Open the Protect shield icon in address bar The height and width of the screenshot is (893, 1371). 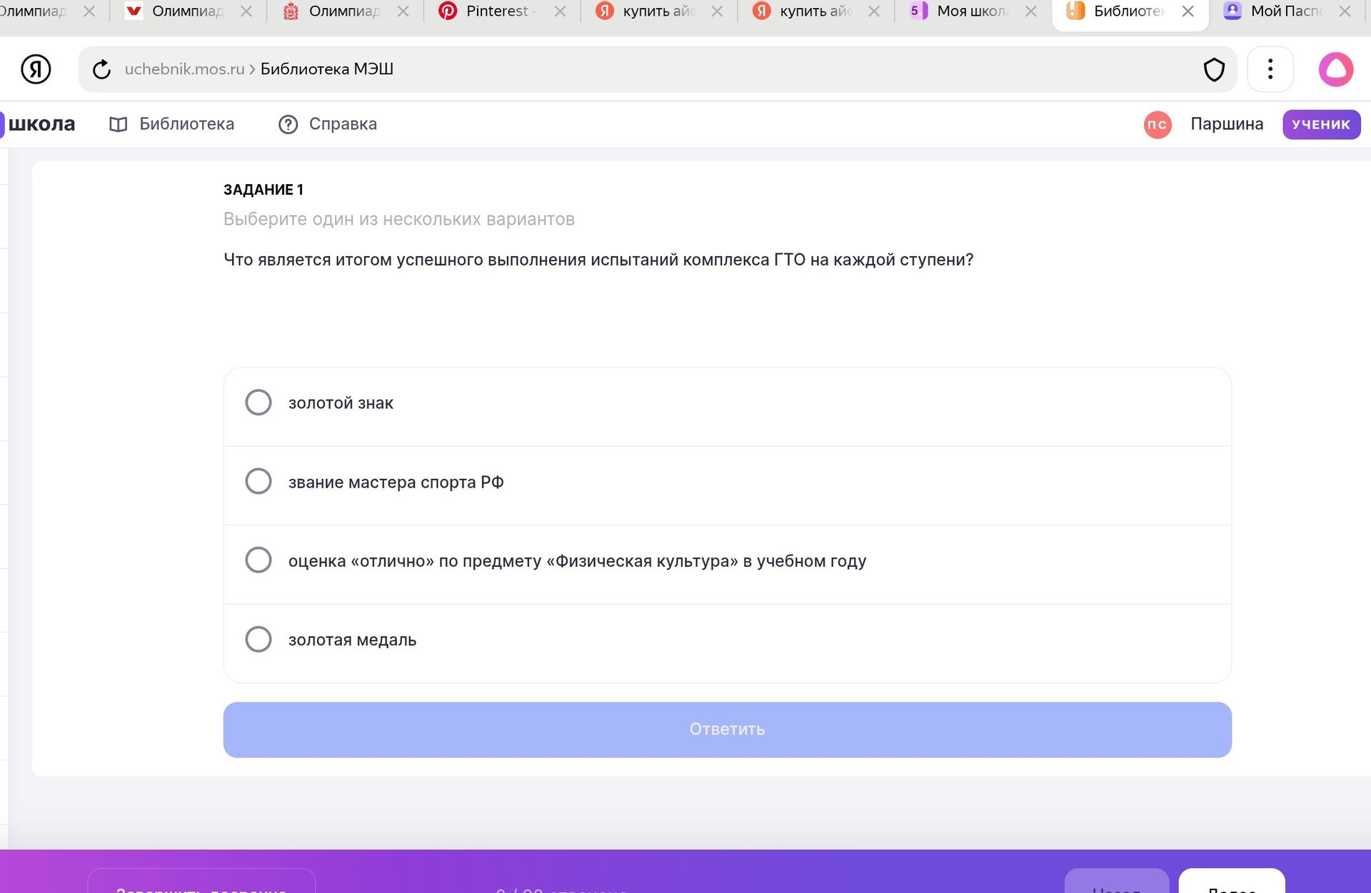tap(1214, 69)
